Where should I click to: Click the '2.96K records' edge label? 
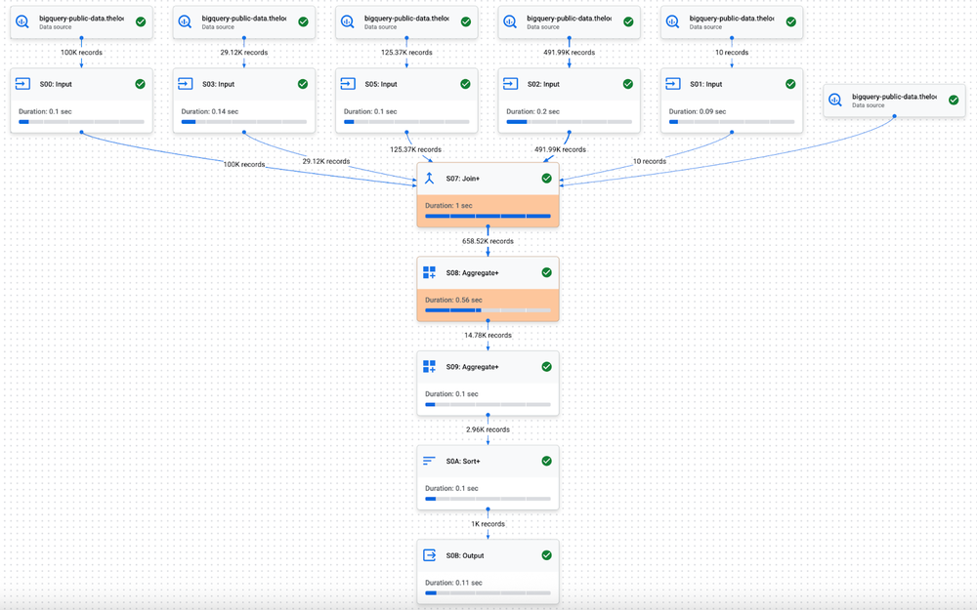[x=488, y=429]
